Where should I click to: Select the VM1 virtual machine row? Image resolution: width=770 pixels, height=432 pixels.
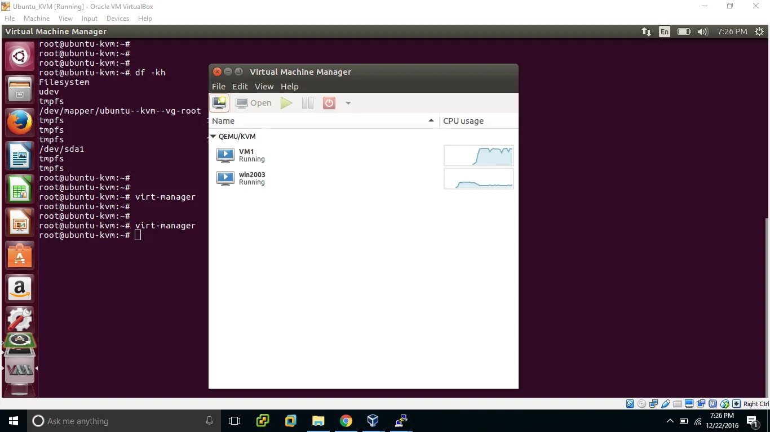click(x=364, y=155)
